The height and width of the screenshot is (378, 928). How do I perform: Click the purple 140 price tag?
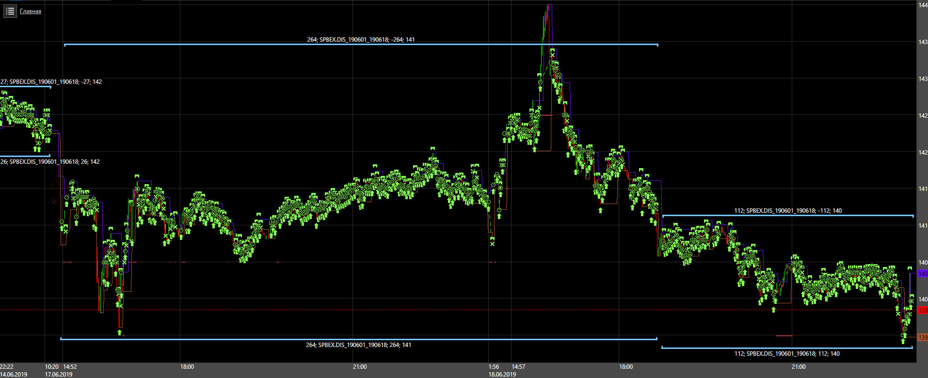pos(922,274)
